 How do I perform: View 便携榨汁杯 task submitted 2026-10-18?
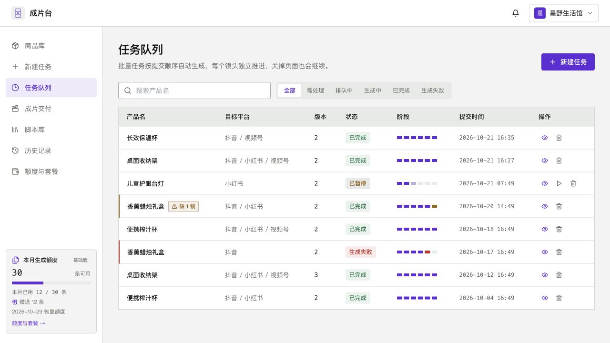click(x=545, y=229)
